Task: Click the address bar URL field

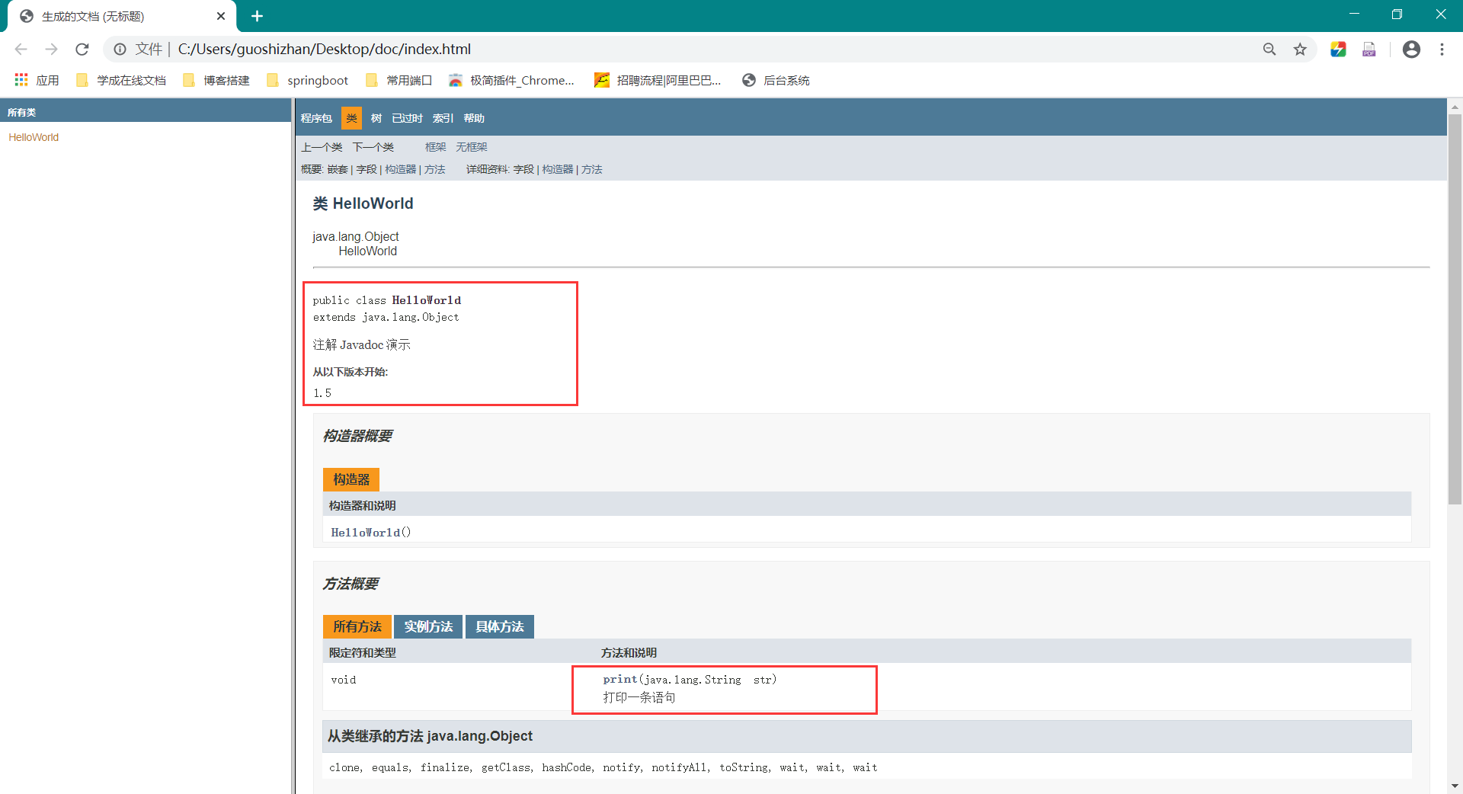Action: (686, 50)
